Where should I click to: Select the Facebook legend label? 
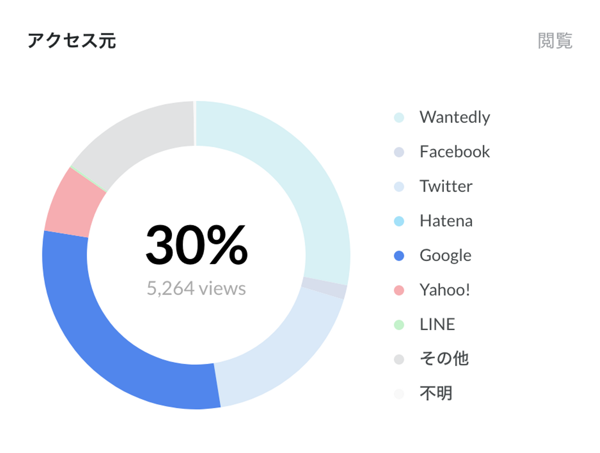click(455, 152)
